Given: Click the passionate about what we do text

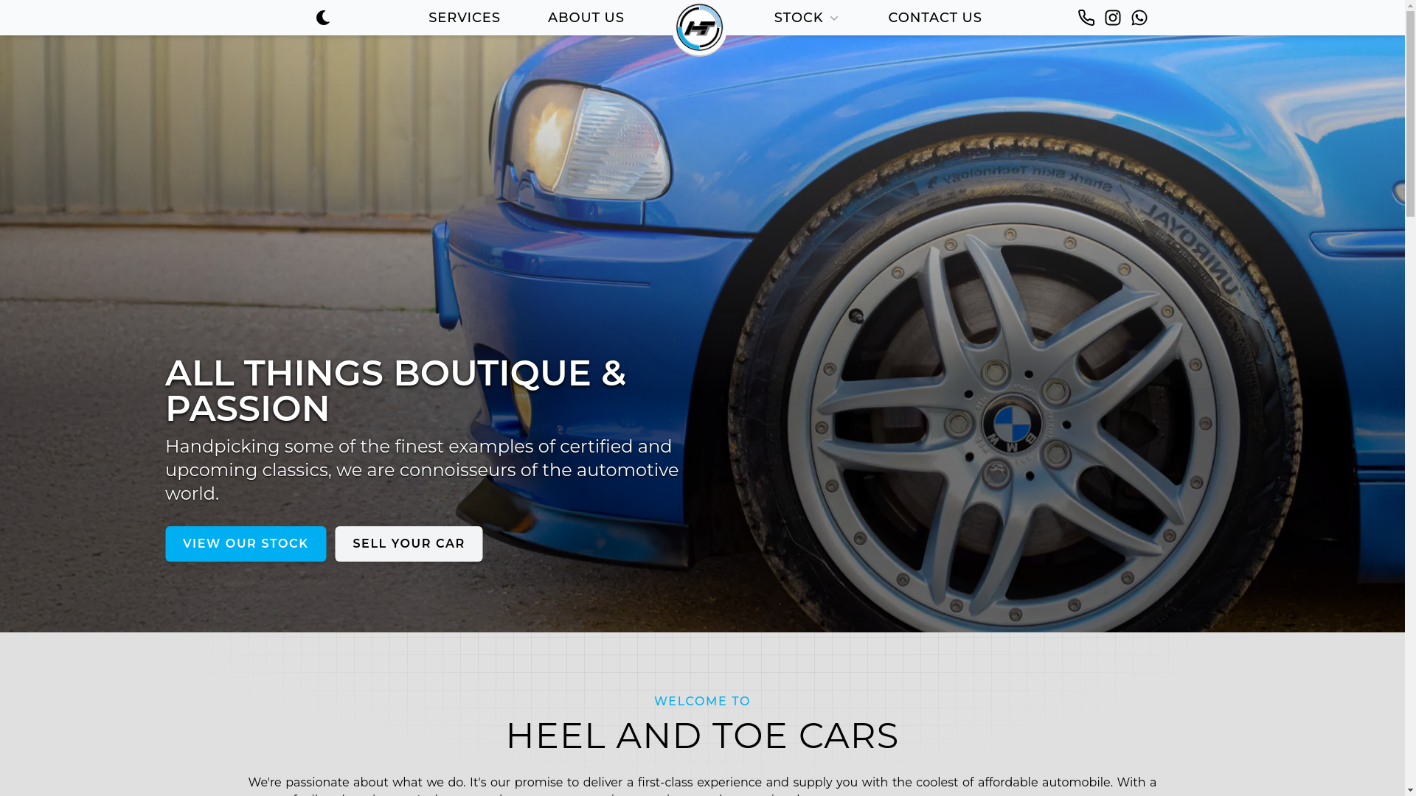Looking at the screenshot, I should point(375,783).
